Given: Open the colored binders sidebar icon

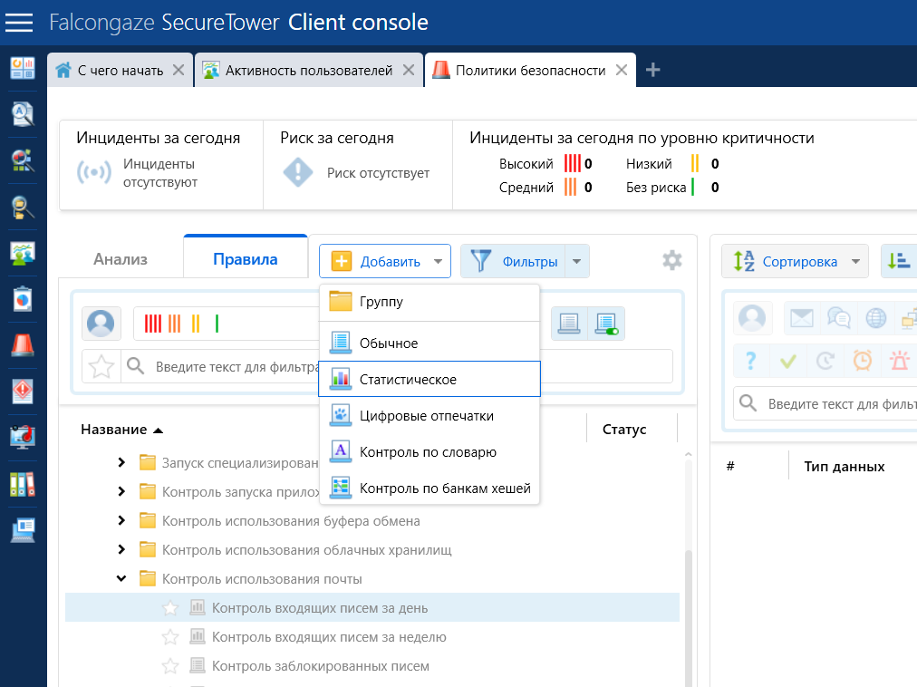Looking at the screenshot, I should point(23,485).
